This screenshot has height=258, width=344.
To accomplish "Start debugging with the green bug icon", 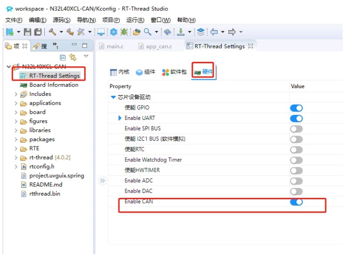I will [x=124, y=32].
